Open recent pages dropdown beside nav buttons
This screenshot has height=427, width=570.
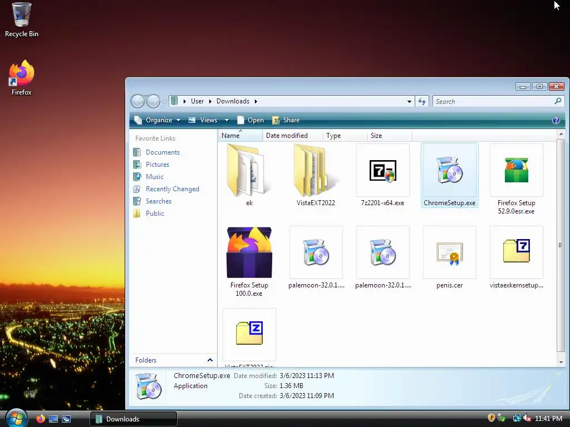[x=164, y=101]
